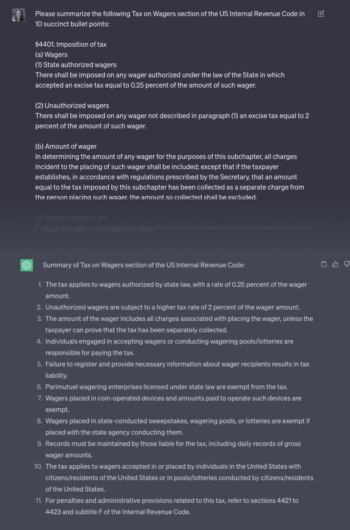Click the green ChatGPT logo icon

(x=27, y=265)
